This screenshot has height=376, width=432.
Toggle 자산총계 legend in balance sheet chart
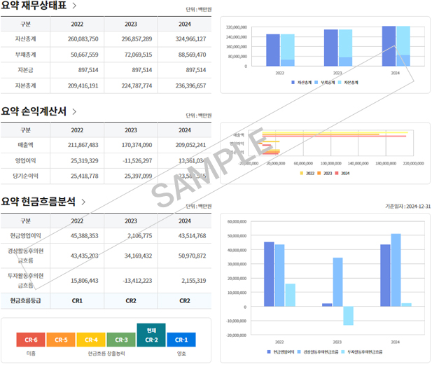(293, 83)
